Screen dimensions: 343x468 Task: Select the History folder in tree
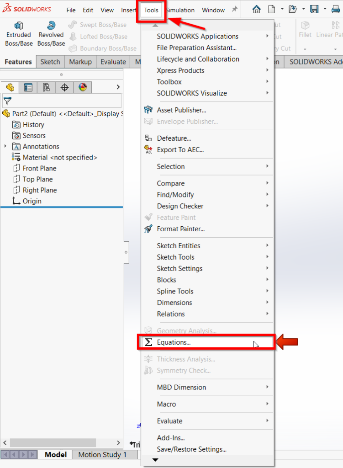coord(28,124)
